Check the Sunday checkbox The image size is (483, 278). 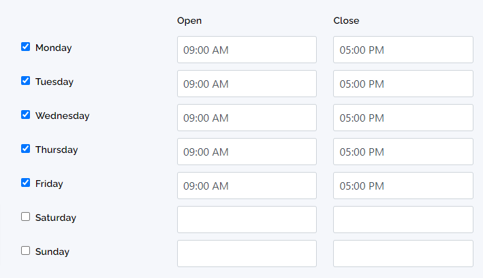coord(26,251)
